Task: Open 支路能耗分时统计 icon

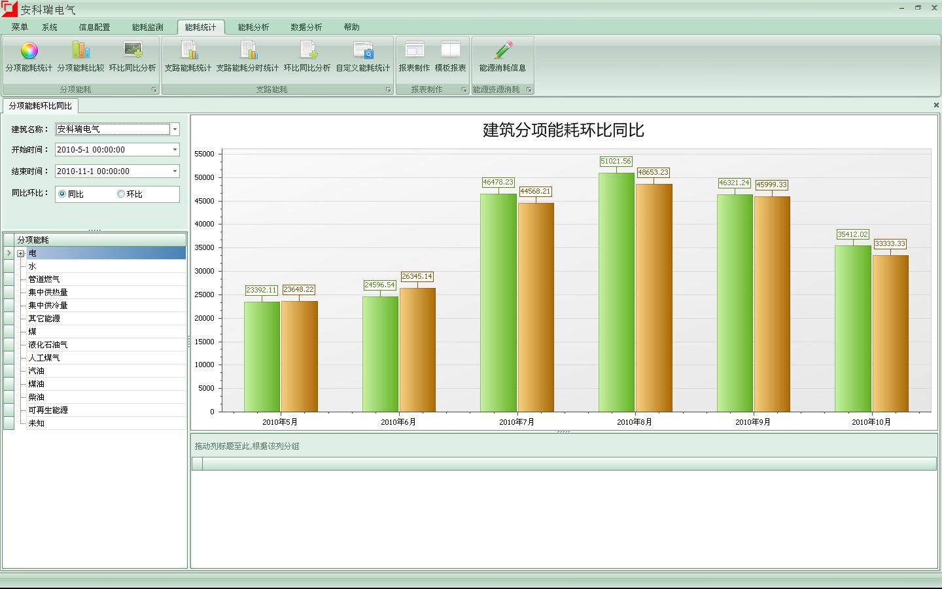Action: pyautogui.click(x=248, y=50)
